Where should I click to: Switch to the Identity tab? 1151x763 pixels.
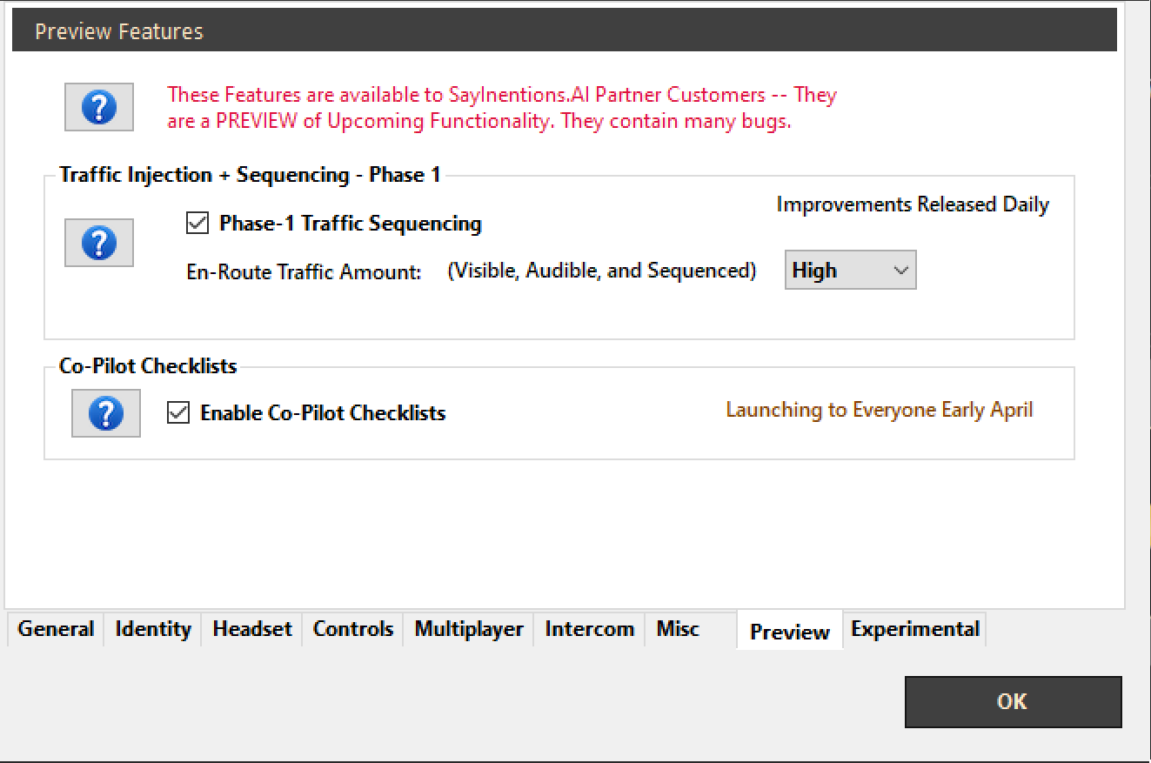tap(153, 629)
